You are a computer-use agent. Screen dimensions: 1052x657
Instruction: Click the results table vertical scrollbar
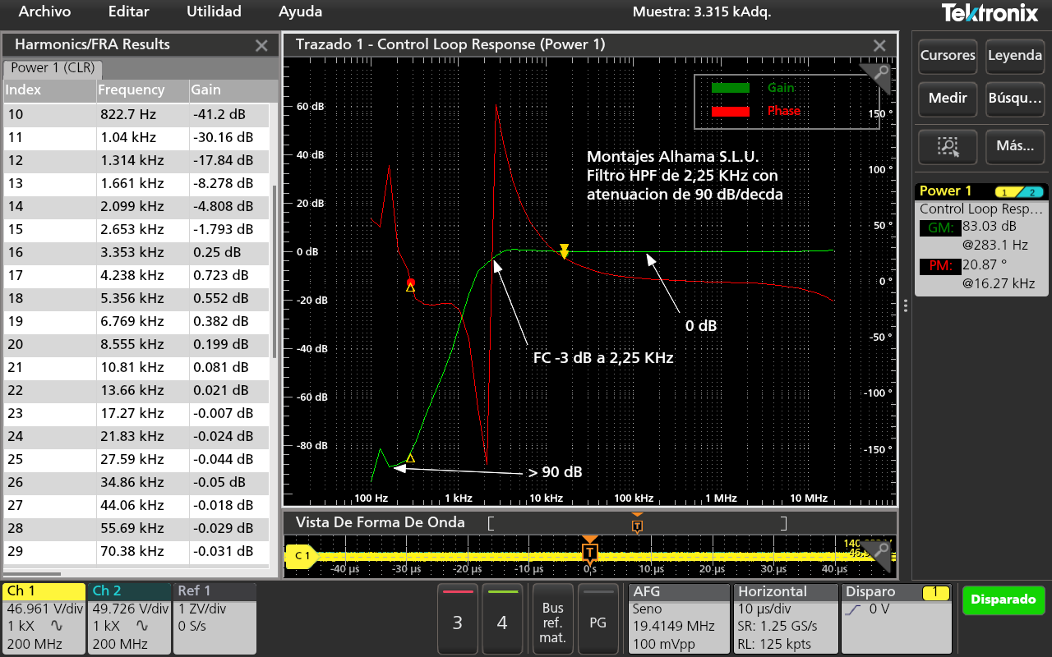tap(275, 271)
